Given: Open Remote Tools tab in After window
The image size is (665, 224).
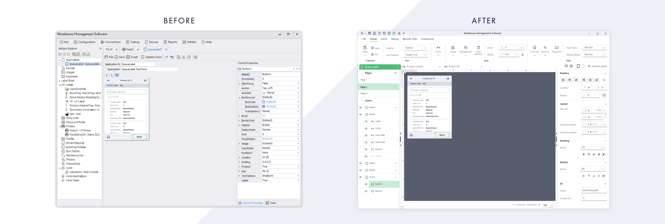Looking at the screenshot, I should click(x=410, y=38).
